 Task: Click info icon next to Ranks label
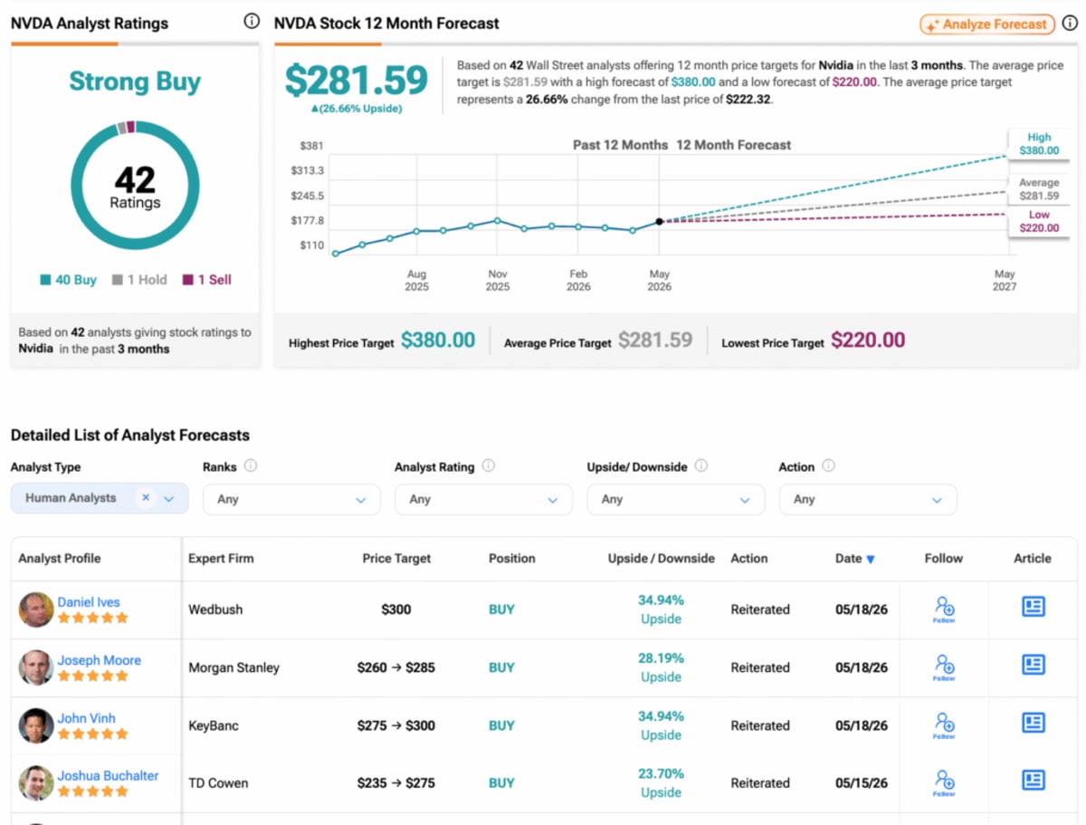251,466
